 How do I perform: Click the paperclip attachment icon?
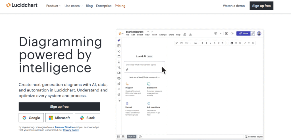(127, 69)
